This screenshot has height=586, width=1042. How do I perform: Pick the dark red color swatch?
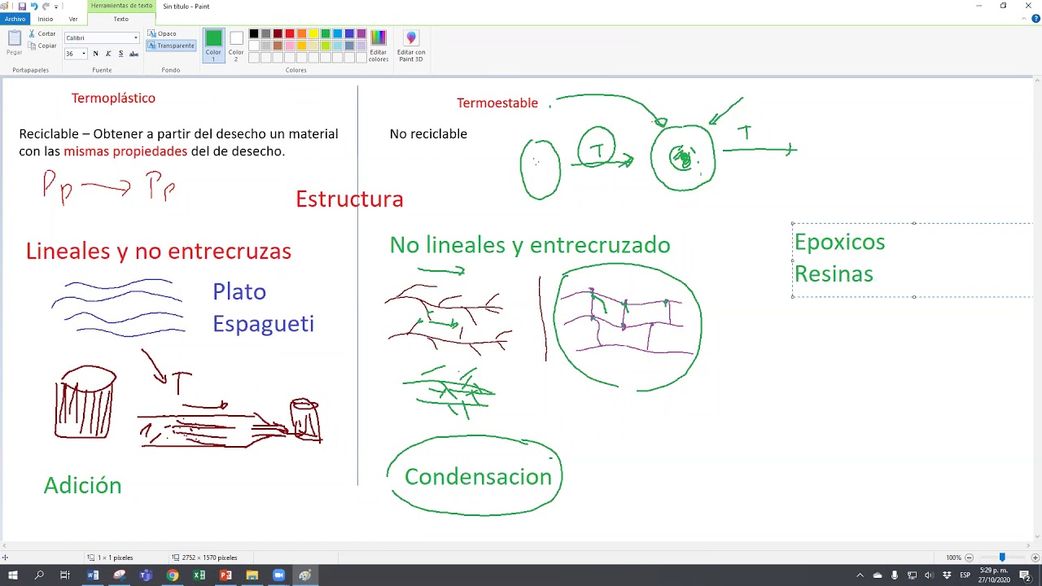tap(278, 33)
